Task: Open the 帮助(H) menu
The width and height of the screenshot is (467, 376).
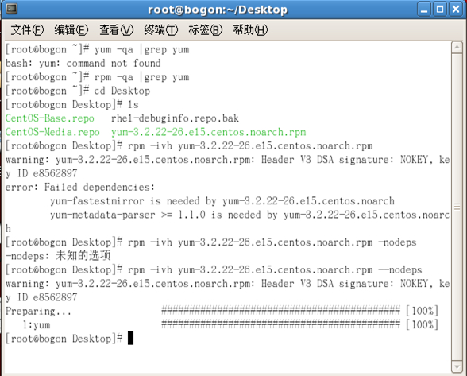Action: [x=250, y=30]
